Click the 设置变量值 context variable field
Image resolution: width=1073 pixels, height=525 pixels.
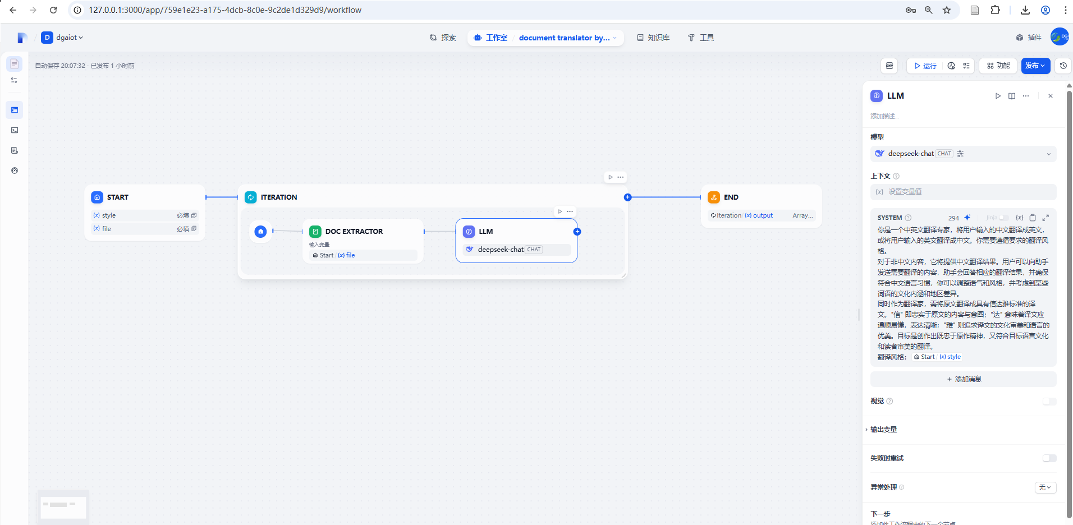(x=963, y=192)
